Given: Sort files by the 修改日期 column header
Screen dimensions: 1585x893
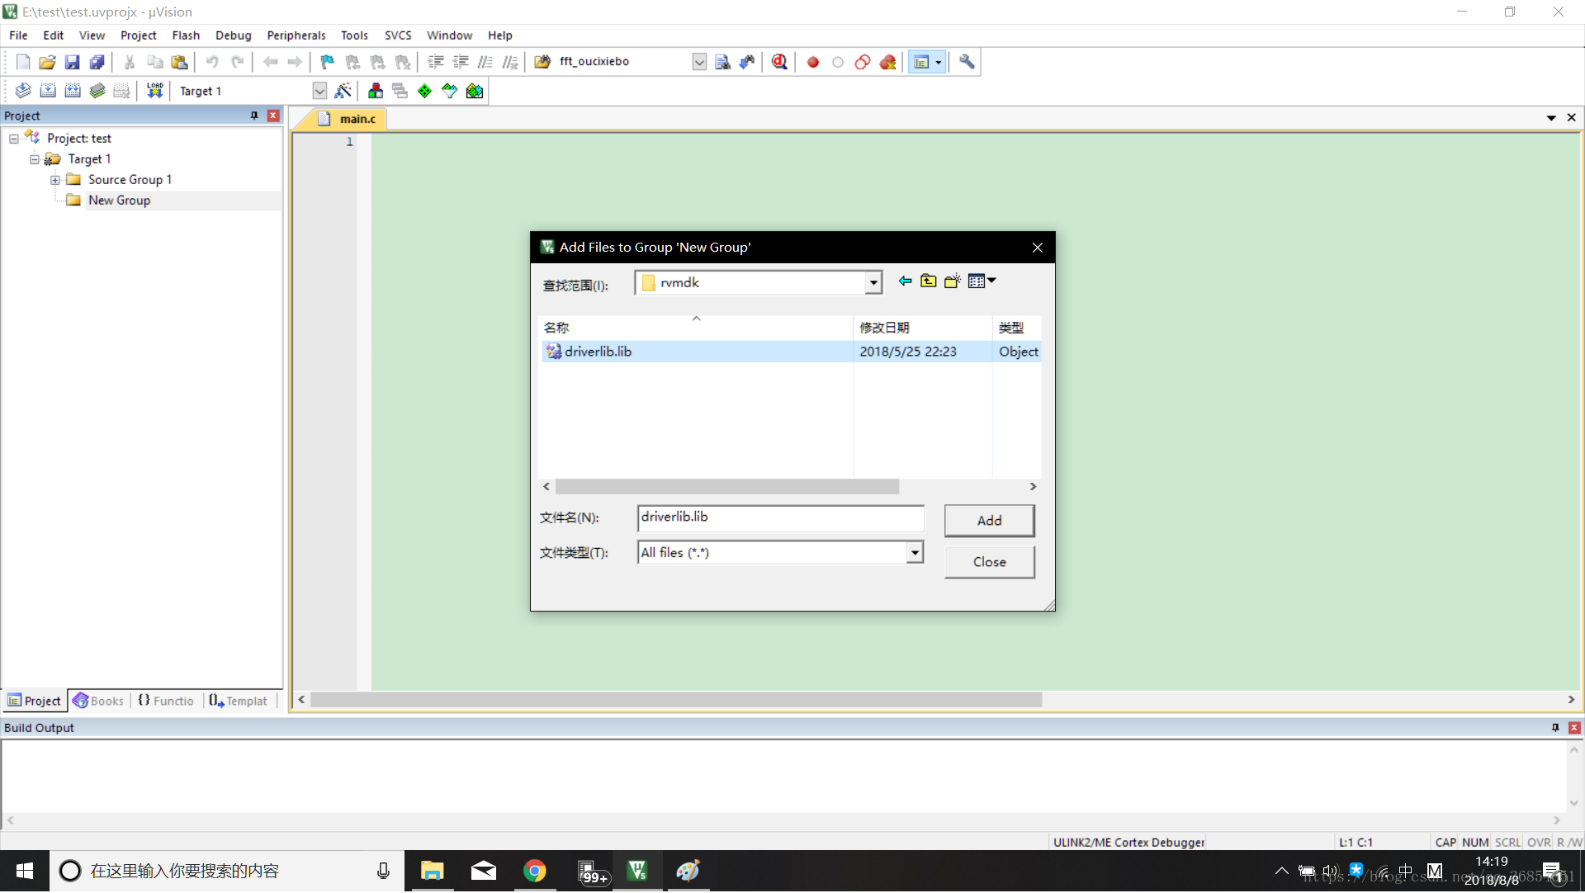Looking at the screenshot, I should 922,328.
